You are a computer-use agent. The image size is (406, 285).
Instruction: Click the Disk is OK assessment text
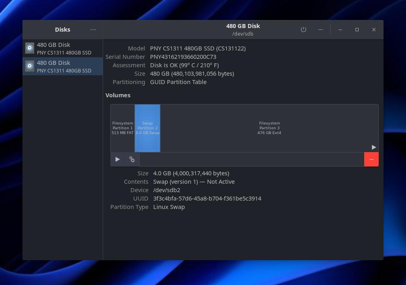click(x=184, y=65)
